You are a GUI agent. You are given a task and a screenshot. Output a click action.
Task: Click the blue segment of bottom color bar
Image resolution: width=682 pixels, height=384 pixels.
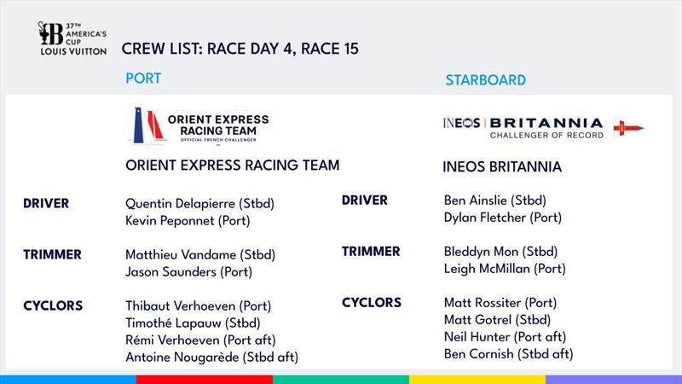pos(68,380)
